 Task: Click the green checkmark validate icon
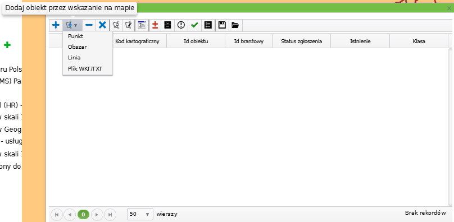coord(194,25)
